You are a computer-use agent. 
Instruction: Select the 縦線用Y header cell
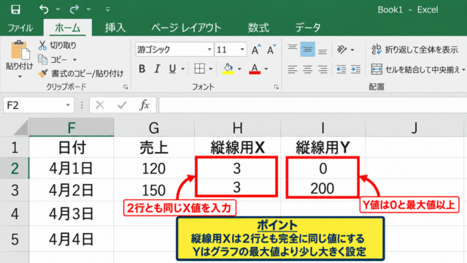pos(323,148)
